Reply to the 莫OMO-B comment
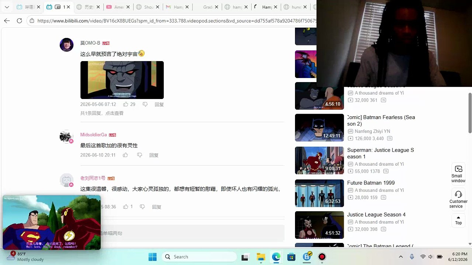472x265 pixels. pos(159,105)
